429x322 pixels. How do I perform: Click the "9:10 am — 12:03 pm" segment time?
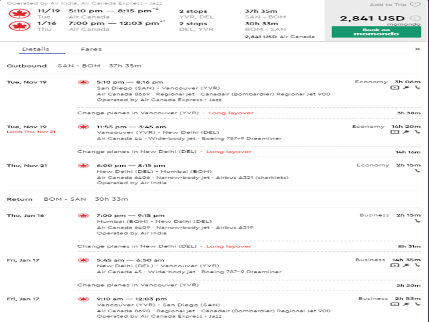[131, 299]
